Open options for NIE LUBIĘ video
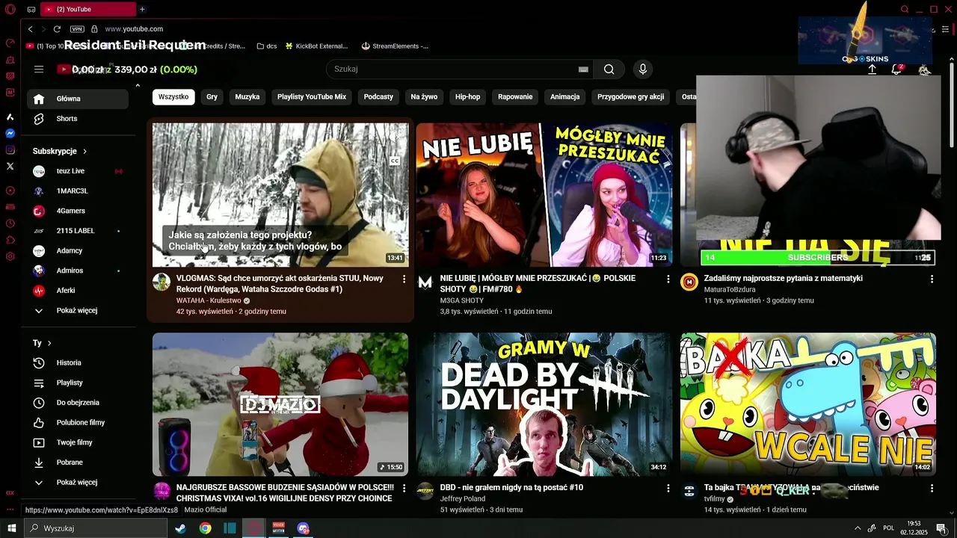Image resolution: width=957 pixels, height=538 pixels. pyautogui.click(x=668, y=279)
